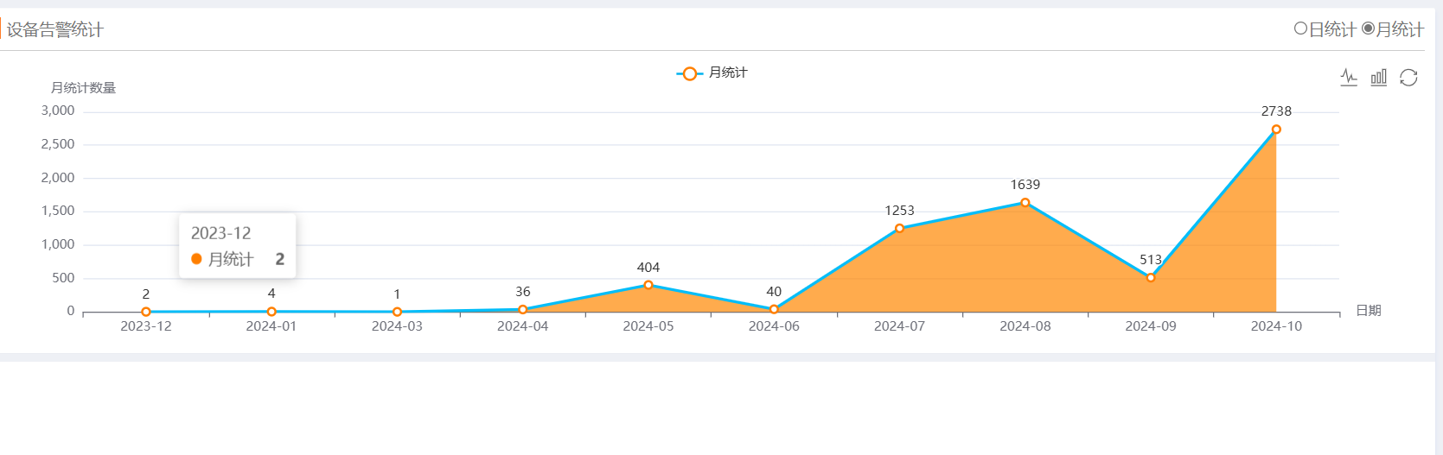Click the 2024-08 x-axis date label
The height and width of the screenshot is (455, 1443).
coord(1025,326)
